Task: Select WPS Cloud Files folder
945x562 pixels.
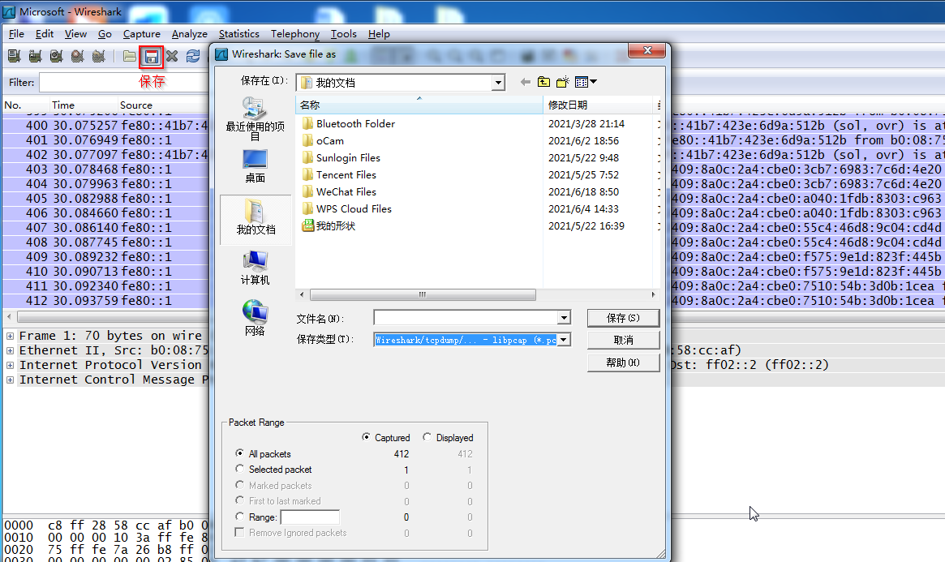Action: 346,208
